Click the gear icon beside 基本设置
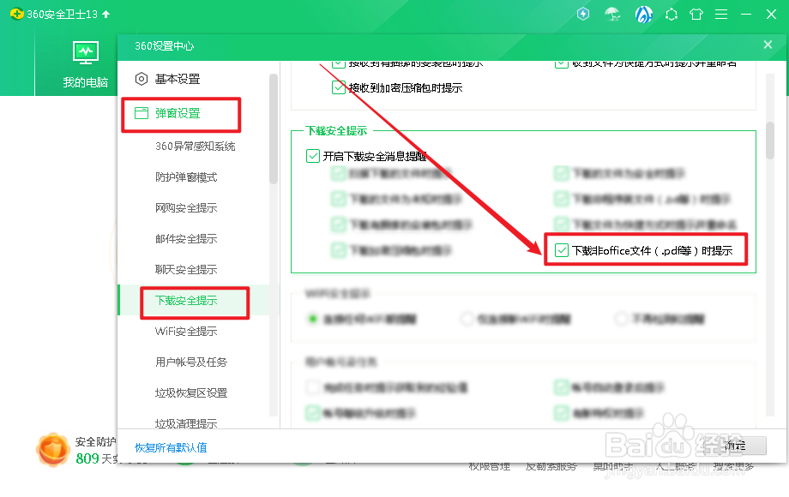 (x=142, y=79)
